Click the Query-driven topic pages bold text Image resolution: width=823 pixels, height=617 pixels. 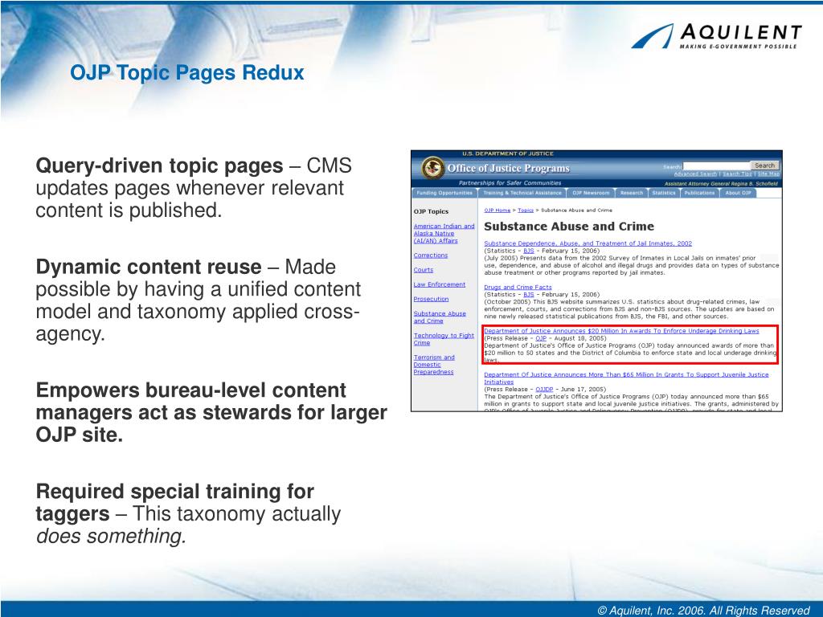[x=160, y=165]
